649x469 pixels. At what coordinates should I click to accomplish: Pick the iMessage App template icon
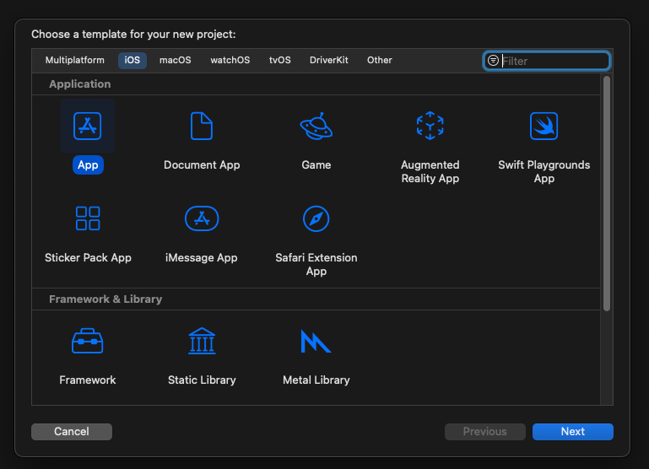pos(202,218)
